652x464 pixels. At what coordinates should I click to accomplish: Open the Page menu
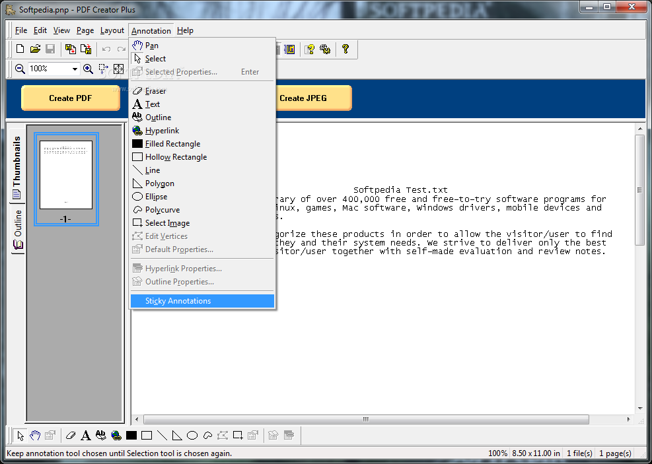85,30
